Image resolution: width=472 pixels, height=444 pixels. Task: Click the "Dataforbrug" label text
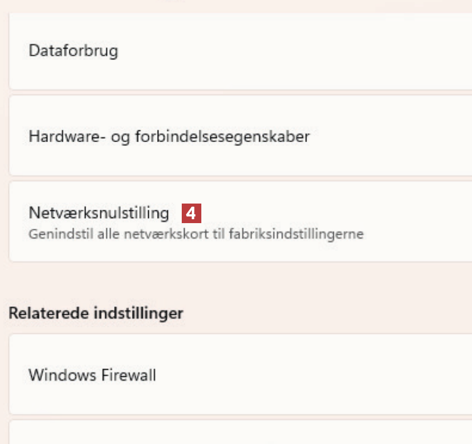pos(73,51)
